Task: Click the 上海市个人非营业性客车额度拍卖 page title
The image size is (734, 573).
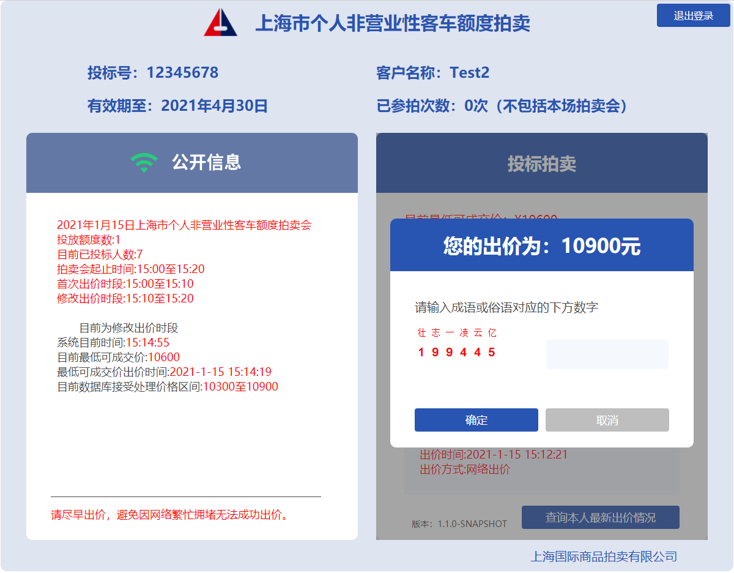Action: pyautogui.click(x=392, y=23)
